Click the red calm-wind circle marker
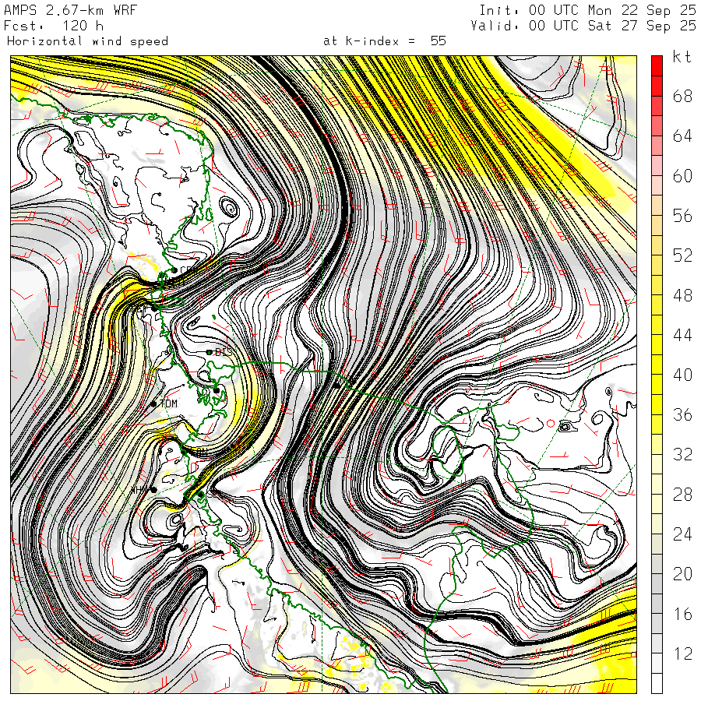The width and height of the screenshot is (701, 701). click(551, 423)
